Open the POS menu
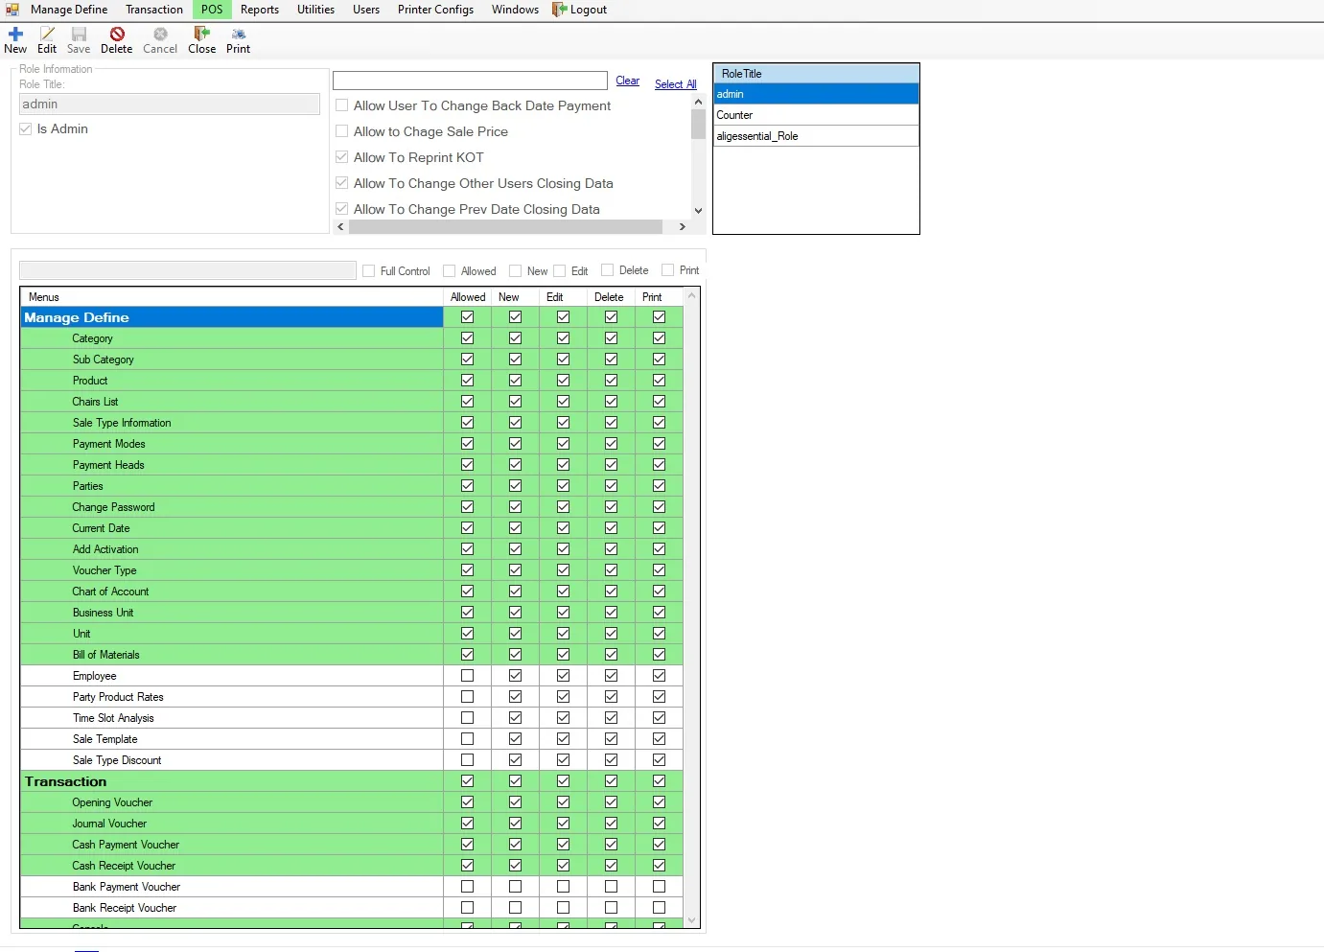Viewport: 1324px width, 952px height. tap(212, 10)
